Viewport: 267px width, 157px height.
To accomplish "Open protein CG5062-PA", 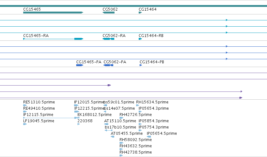I will (x=115, y=62).
